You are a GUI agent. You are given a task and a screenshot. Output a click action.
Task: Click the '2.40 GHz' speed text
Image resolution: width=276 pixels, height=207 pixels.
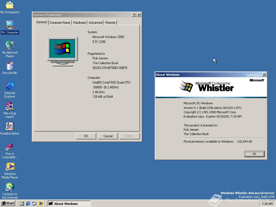(x=99, y=92)
